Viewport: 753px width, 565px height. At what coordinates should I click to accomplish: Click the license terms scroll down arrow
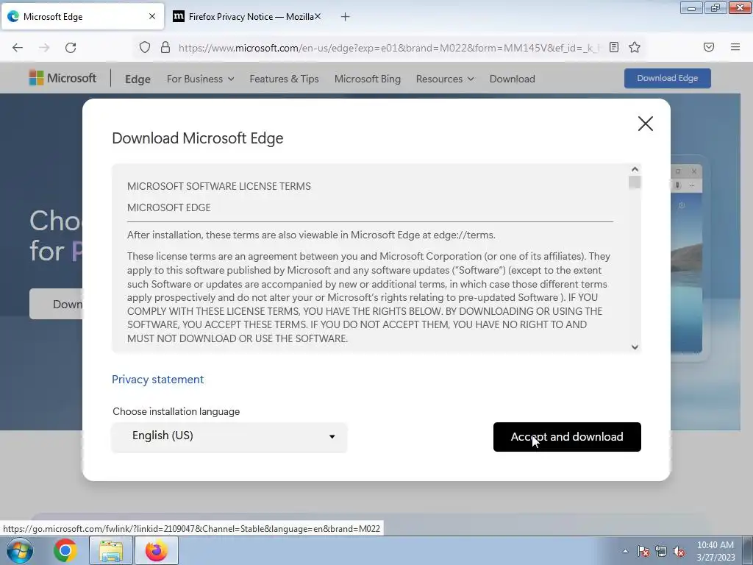coord(635,347)
